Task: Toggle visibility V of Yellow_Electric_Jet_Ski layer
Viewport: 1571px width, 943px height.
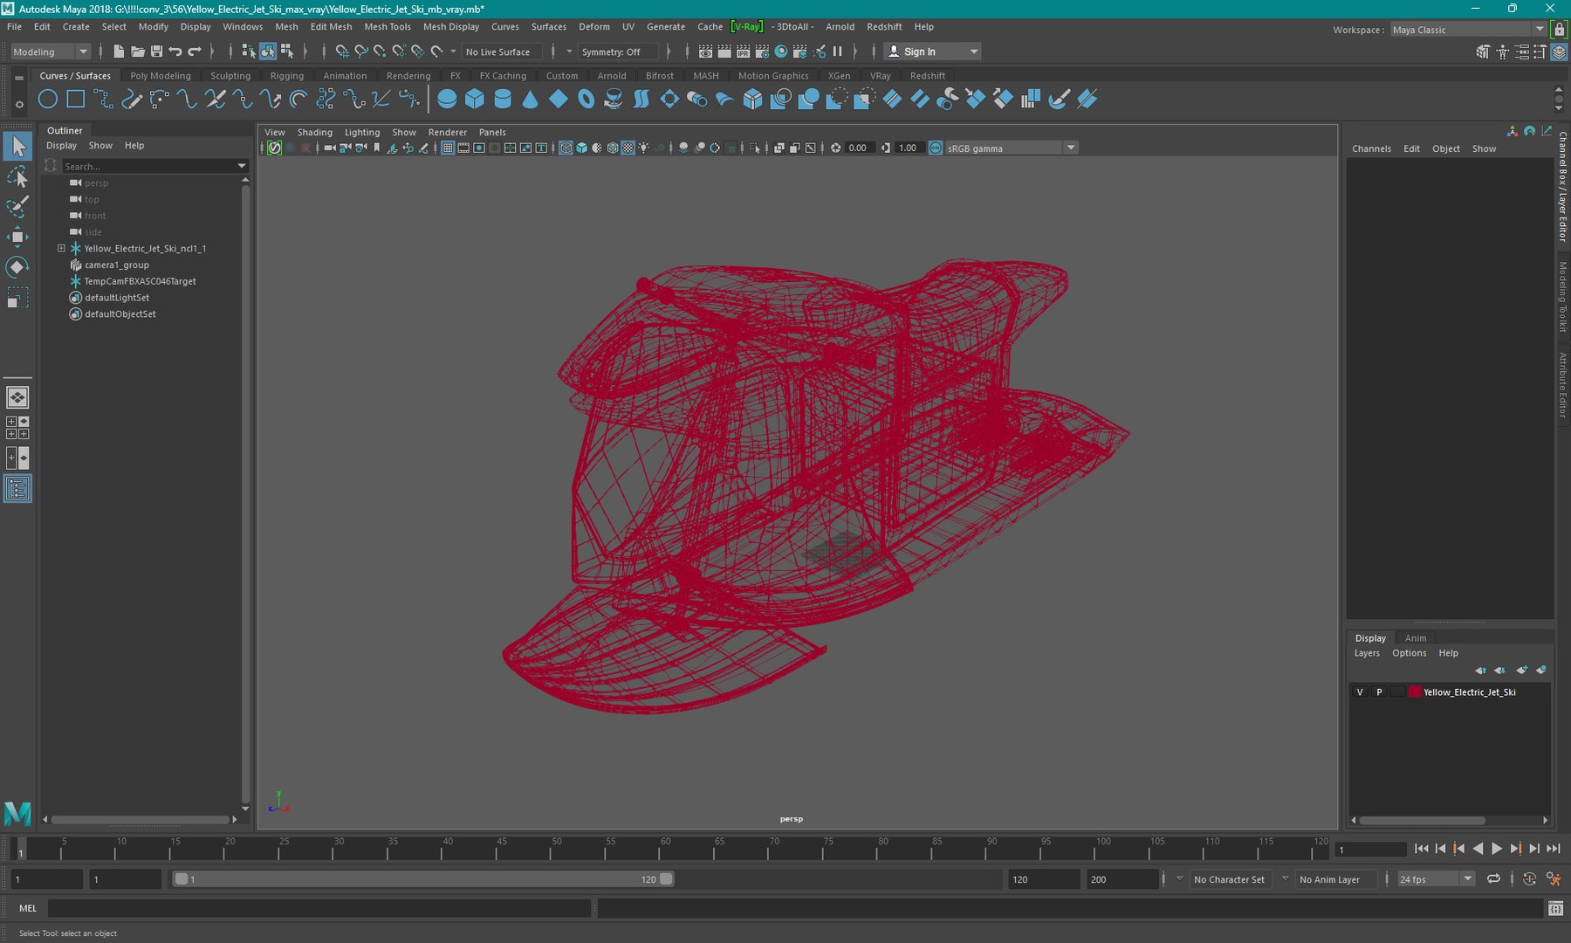Action: coord(1360,692)
